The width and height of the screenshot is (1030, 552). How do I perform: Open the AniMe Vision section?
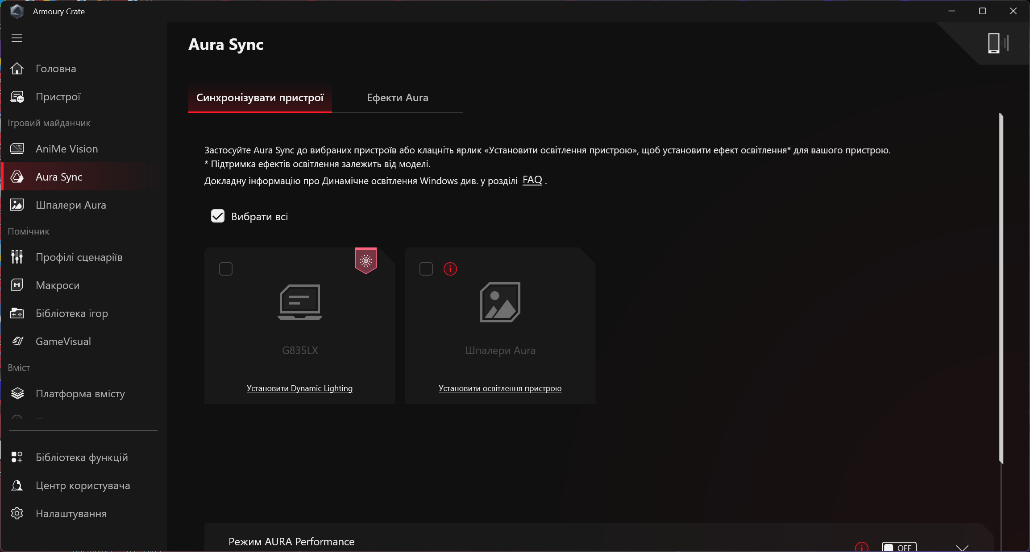pyautogui.click(x=66, y=149)
